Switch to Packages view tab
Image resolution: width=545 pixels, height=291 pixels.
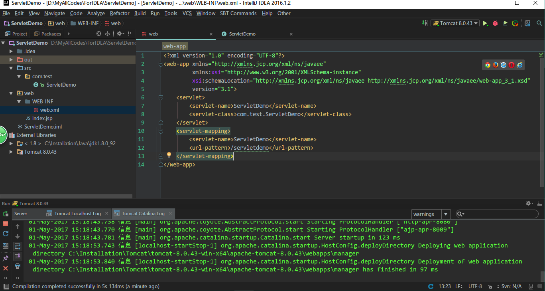click(47, 34)
